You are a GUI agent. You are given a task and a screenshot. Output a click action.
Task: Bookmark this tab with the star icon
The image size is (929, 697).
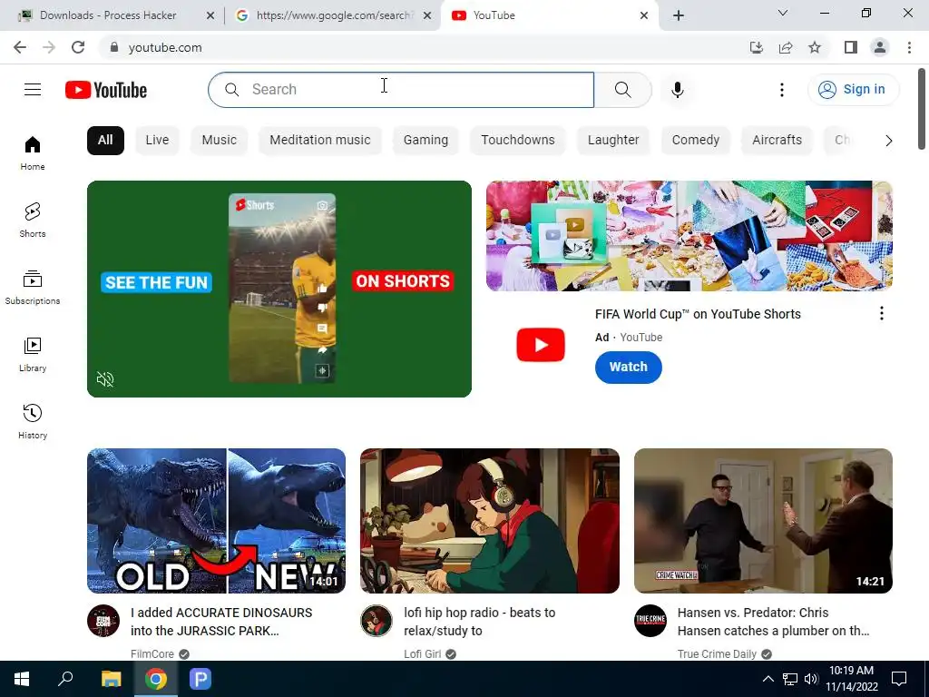(x=815, y=47)
